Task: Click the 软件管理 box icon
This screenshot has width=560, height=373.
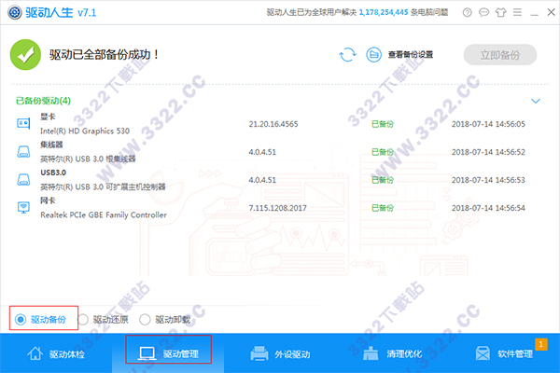Action: point(483,353)
